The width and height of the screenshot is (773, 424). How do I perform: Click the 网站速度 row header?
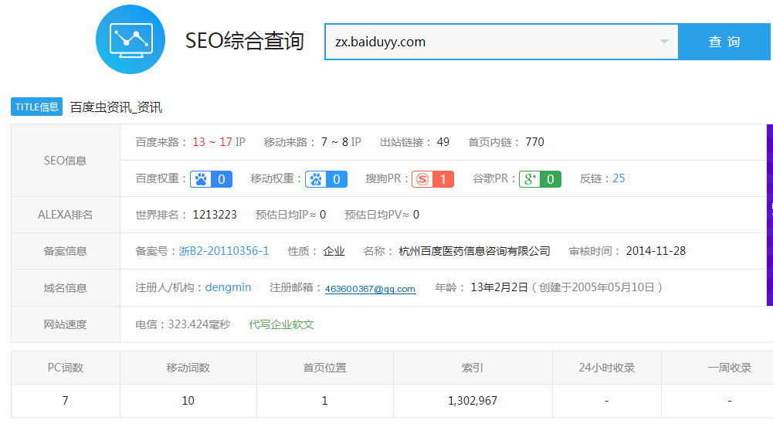65,324
